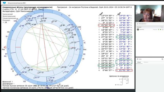Click the green-boxed progressed value 29°31'51"
164x92 pixels.
pos(124,37)
